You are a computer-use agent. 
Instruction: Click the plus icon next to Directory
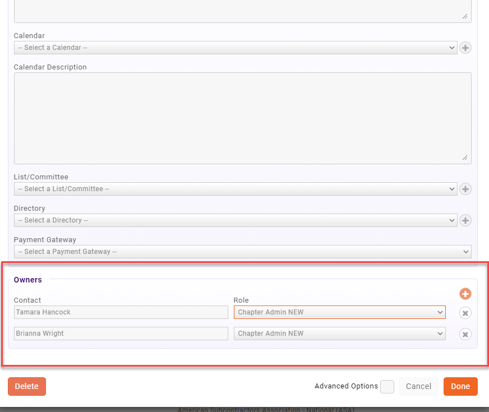(465, 220)
